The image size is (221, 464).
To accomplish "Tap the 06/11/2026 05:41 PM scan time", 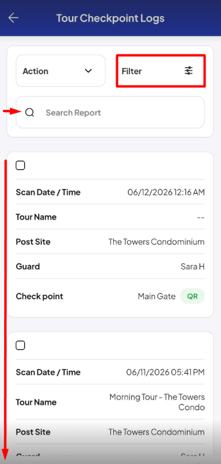I will 166,373.
